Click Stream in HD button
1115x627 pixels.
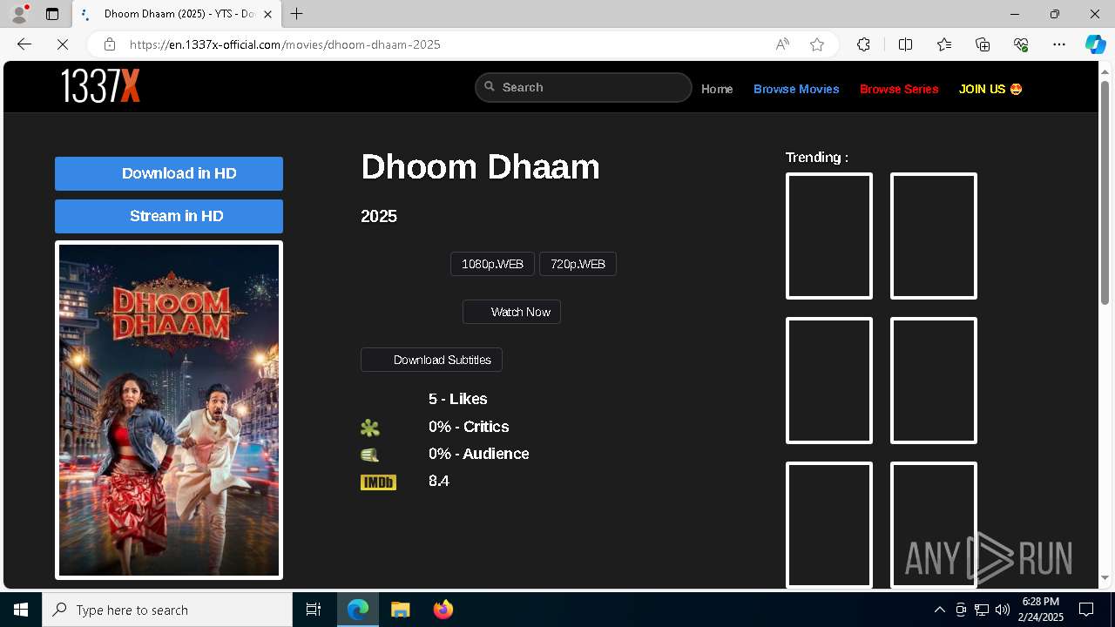tap(169, 216)
